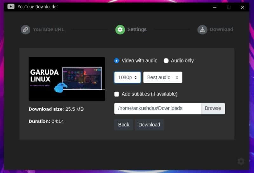Select the Settings step label
This screenshot has height=173, width=254.
pyautogui.click(x=137, y=30)
